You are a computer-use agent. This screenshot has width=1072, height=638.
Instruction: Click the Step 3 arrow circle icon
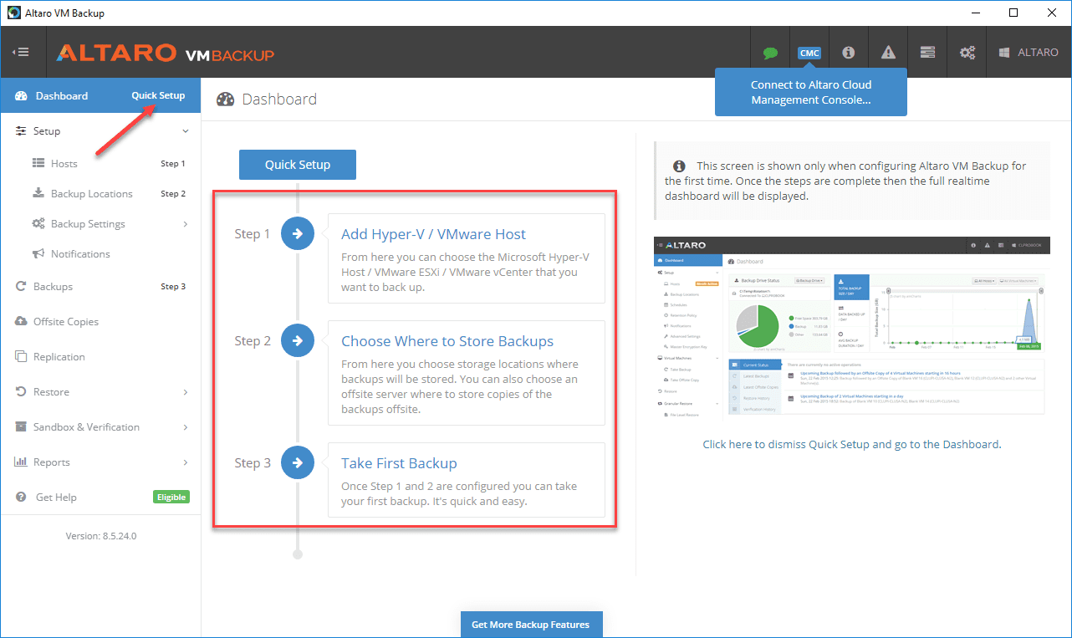click(x=298, y=463)
